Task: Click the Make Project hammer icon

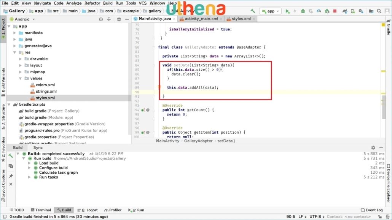Action: 253,11
